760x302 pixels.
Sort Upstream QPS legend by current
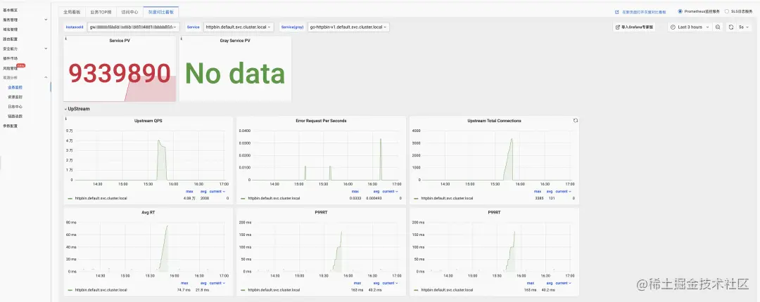pos(216,191)
